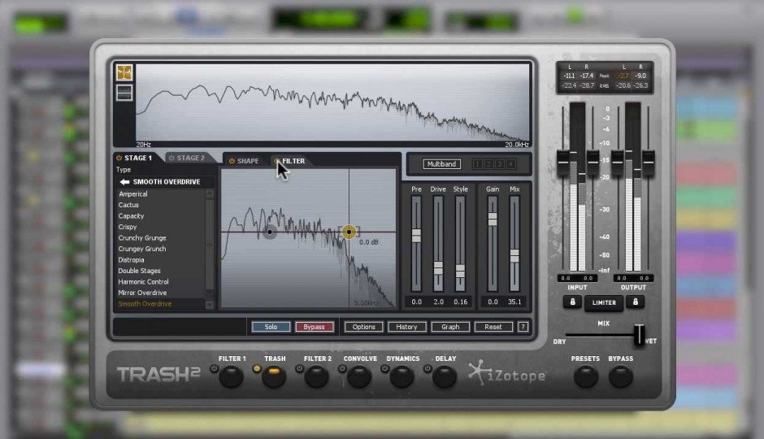
Task: Toggle the Filter power icon
Action: pos(277,161)
